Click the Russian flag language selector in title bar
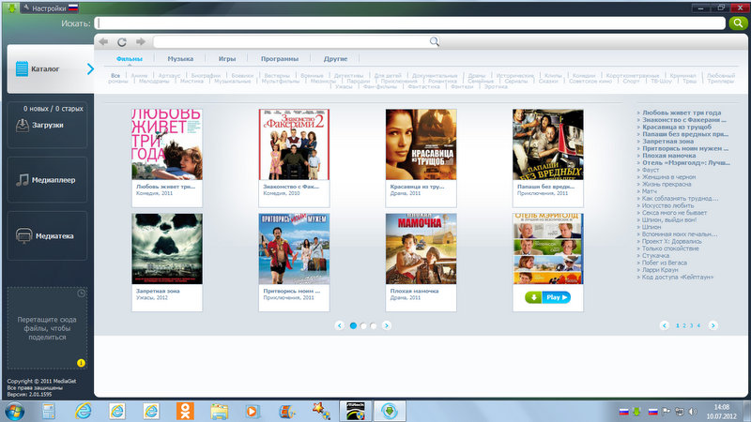Viewport: 751px width, 422px height. coord(73,8)
